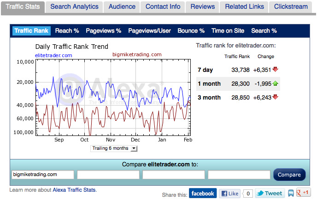Viewport: 317px width, 200px height.
Task: Open the Alexa Traffic Stats link
Action: coord(74,190)
